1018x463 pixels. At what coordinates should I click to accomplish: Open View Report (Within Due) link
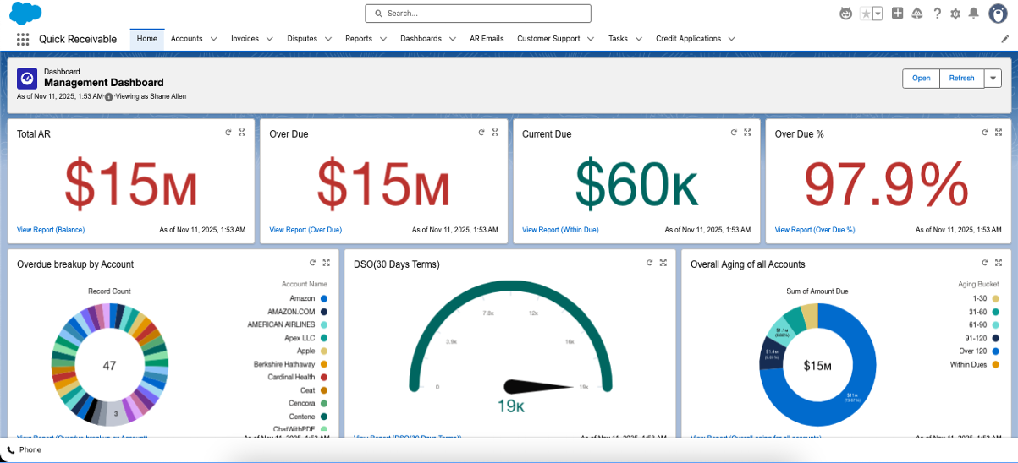[x=559, y=230]
